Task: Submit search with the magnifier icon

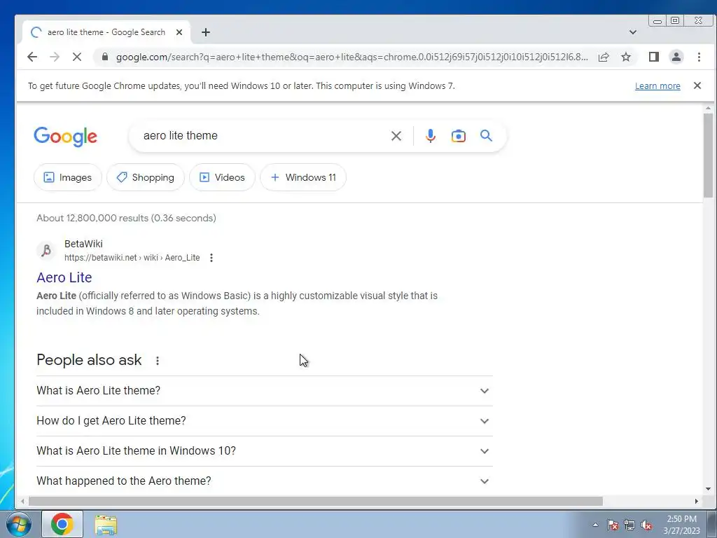Action: tap(486, 135)
